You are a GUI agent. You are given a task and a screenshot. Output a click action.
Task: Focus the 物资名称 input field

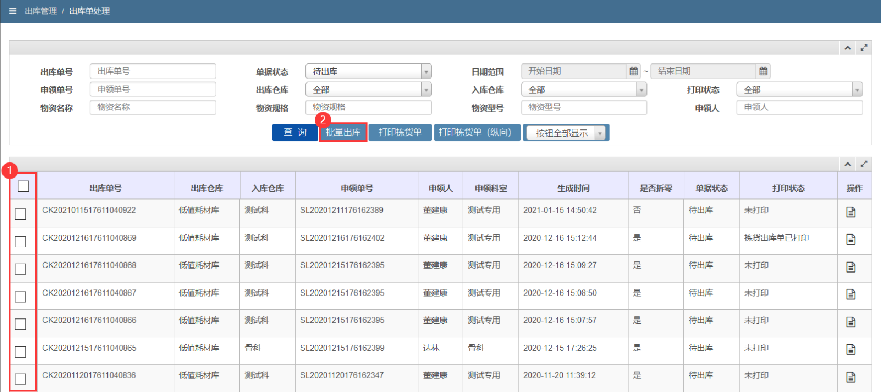click(153, 107)
